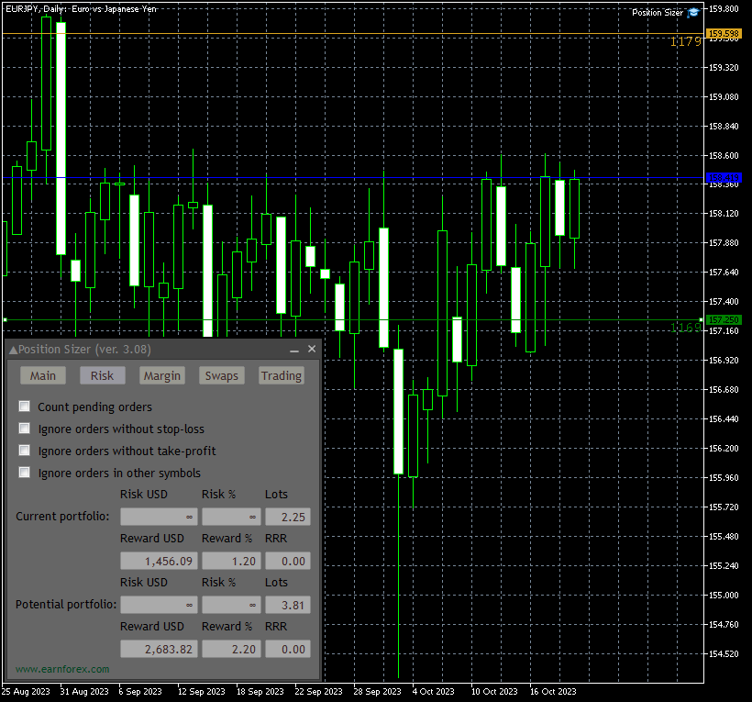Viewport: 752px width, 702px height.
Task: Click the triangle icon beside the Position Sizer title
Action: [x=13, y=350]
